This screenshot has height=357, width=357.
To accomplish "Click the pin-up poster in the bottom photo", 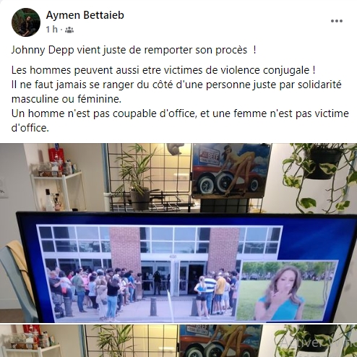I will pos(220,341).
